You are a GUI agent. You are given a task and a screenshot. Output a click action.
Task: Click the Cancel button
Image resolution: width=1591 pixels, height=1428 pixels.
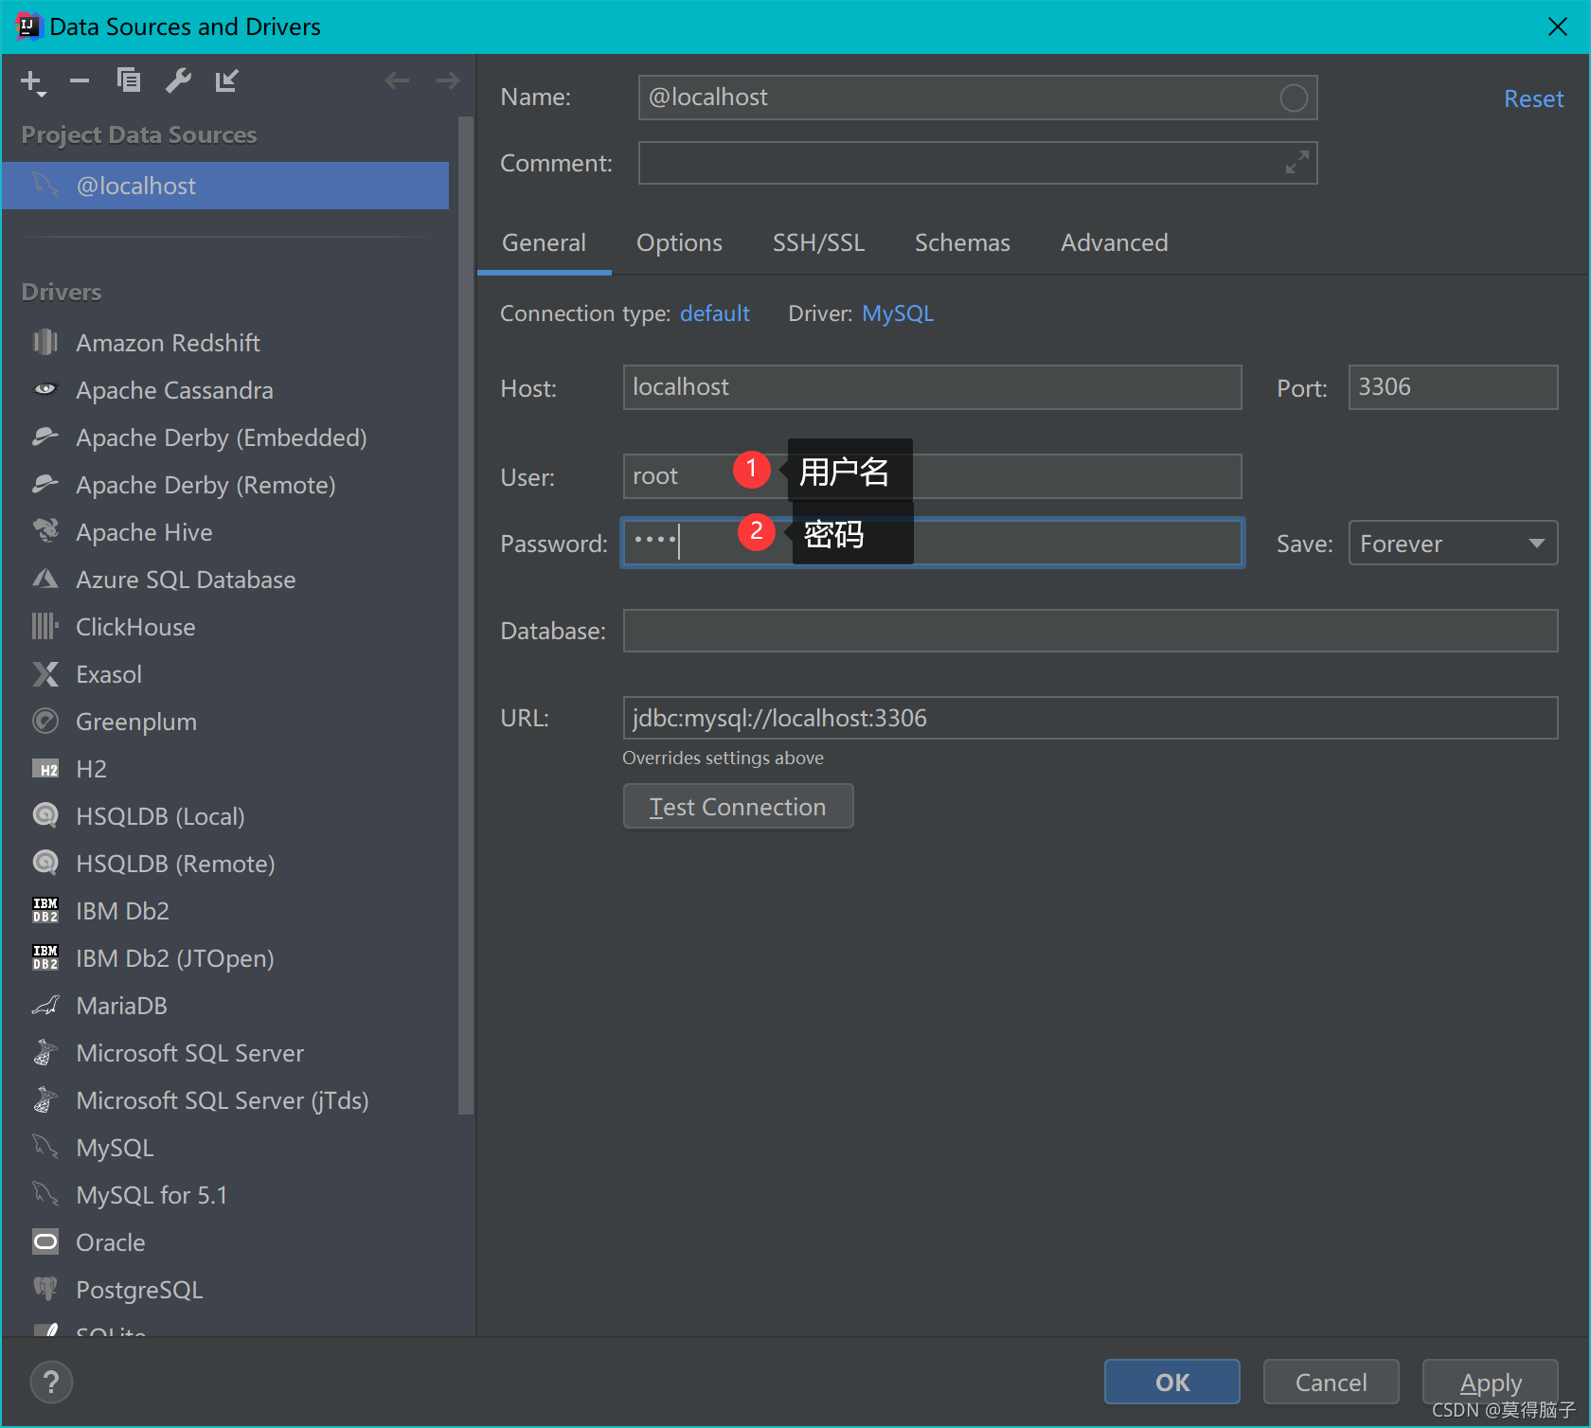click(1331, 1383)
